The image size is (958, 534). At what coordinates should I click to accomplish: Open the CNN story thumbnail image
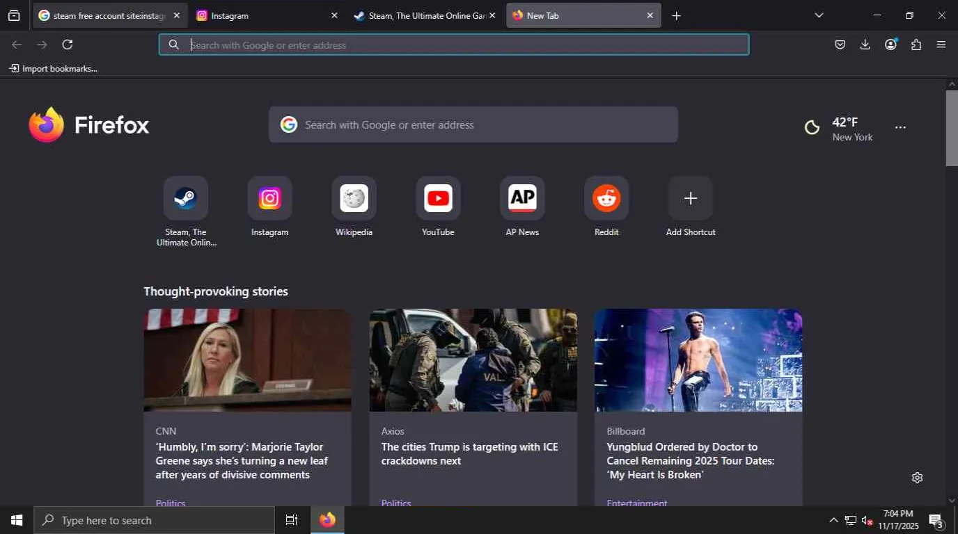[248, 360]
